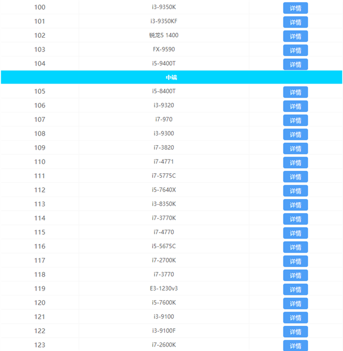Show details for i5-5675C

coord(295,247)
